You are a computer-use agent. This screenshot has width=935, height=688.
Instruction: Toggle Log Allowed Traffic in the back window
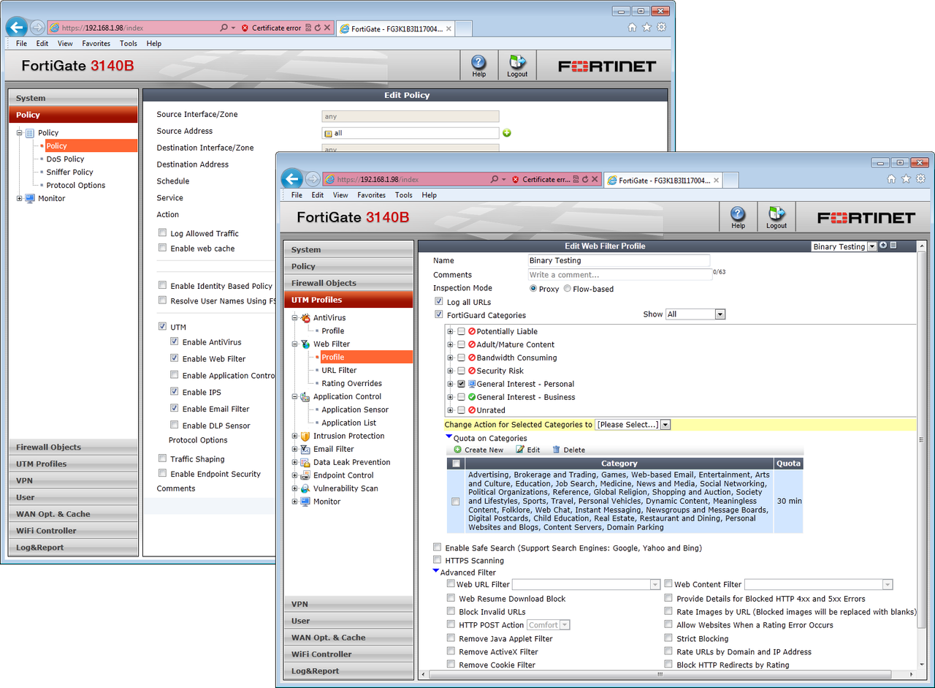click(162, 234)
